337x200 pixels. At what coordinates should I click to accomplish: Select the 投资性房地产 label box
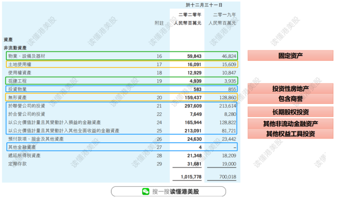click(290, 88)
